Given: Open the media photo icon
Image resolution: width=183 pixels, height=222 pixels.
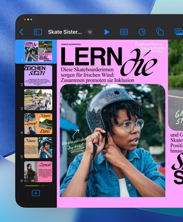Looking at the screenshot, I should coord(179,32).
